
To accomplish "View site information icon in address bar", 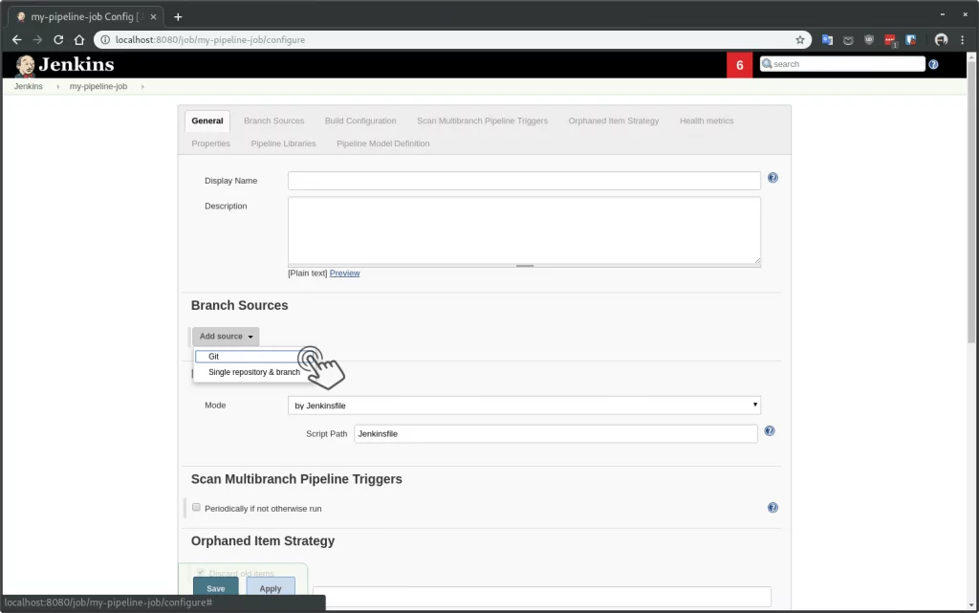I will coord(105,40).
